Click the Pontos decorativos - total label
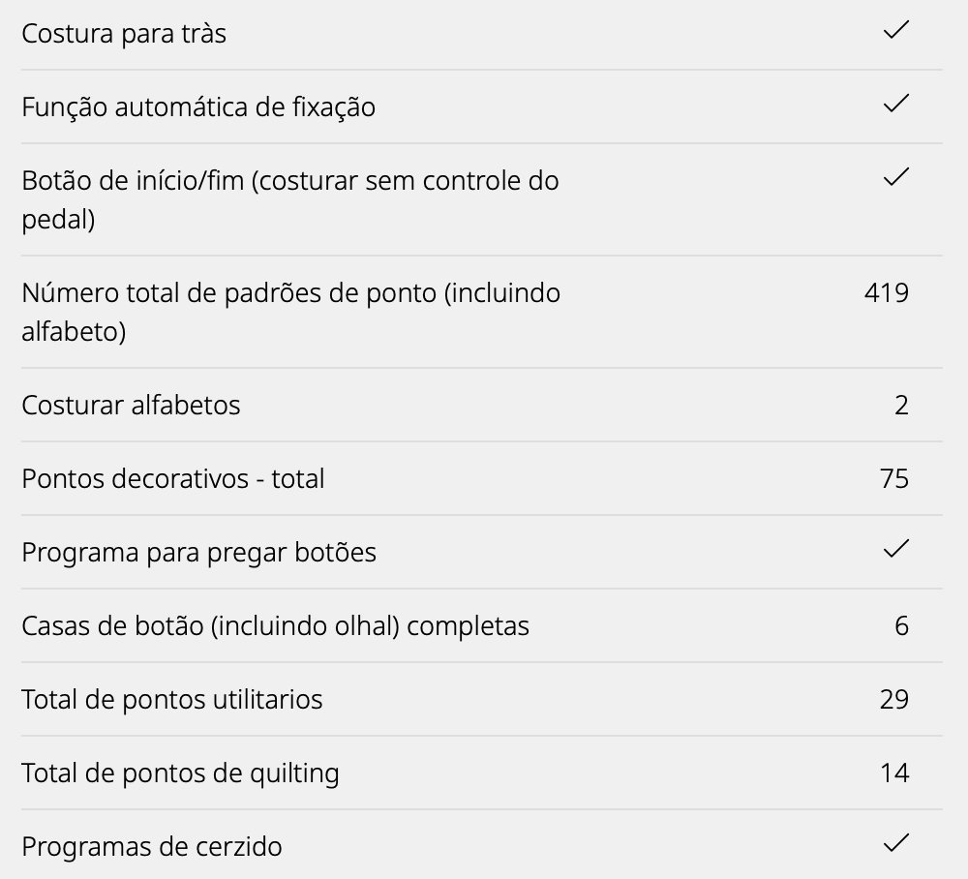This screenshot has width=968, height=879. (x=173, y=478)
